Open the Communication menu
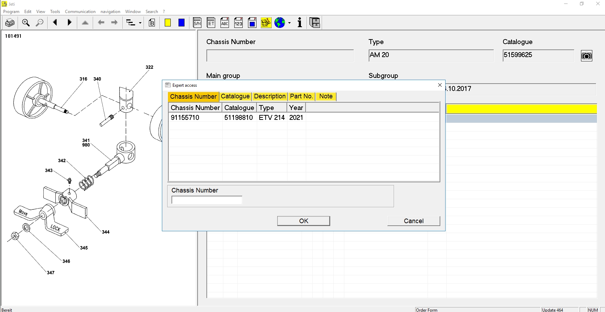This screenshot has width=605, height=312. pos(80,12)
